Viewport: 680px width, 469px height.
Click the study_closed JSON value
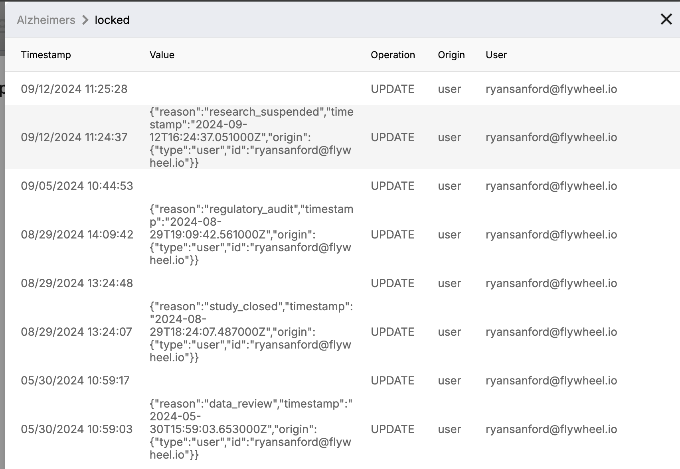click(x=251, y=332)
